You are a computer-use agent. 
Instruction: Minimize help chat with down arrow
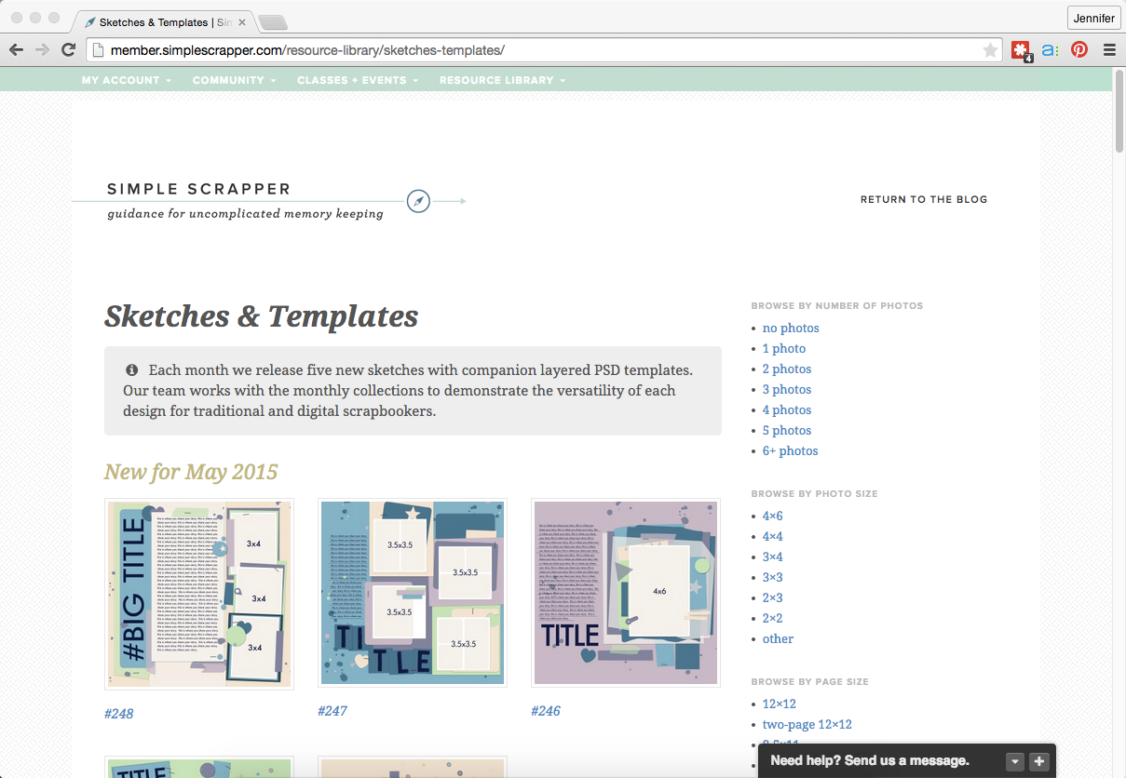tap(1015, 761)
